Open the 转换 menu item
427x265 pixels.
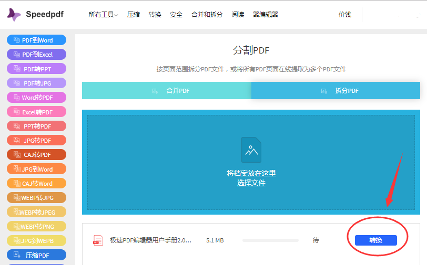155,14
